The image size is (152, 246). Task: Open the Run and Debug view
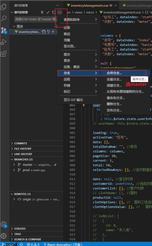[3, 42]
